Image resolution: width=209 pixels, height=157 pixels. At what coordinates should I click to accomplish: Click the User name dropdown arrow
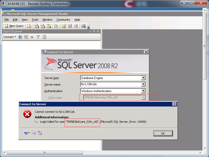click(143, 97)
